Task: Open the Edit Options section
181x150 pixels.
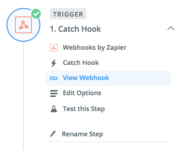Action: [x=82, y=93]
